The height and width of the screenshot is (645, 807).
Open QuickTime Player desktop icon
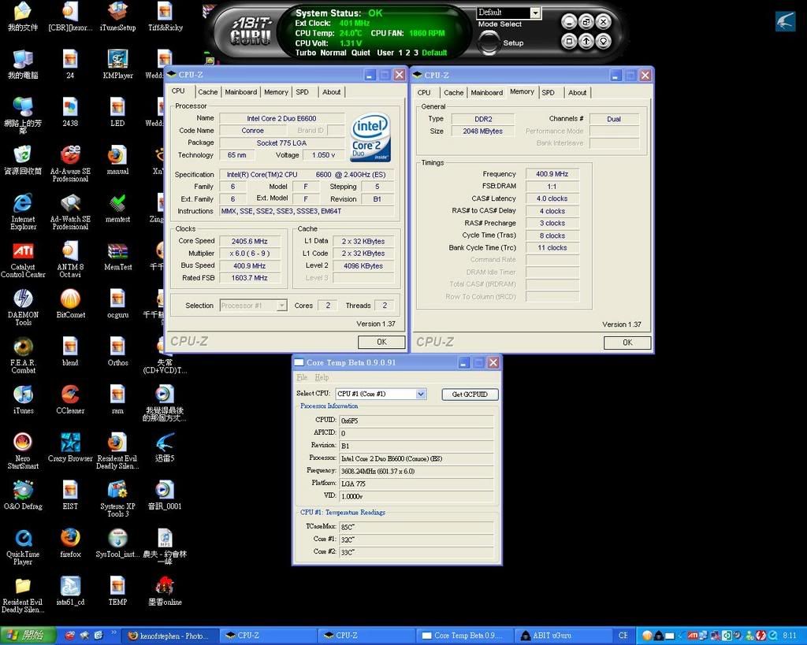click(23, 546)
